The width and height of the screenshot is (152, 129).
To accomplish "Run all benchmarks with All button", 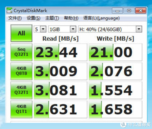I will pyautogui.click(x=22, y=33).
